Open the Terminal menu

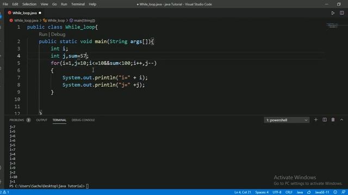[x=78, y=4]
